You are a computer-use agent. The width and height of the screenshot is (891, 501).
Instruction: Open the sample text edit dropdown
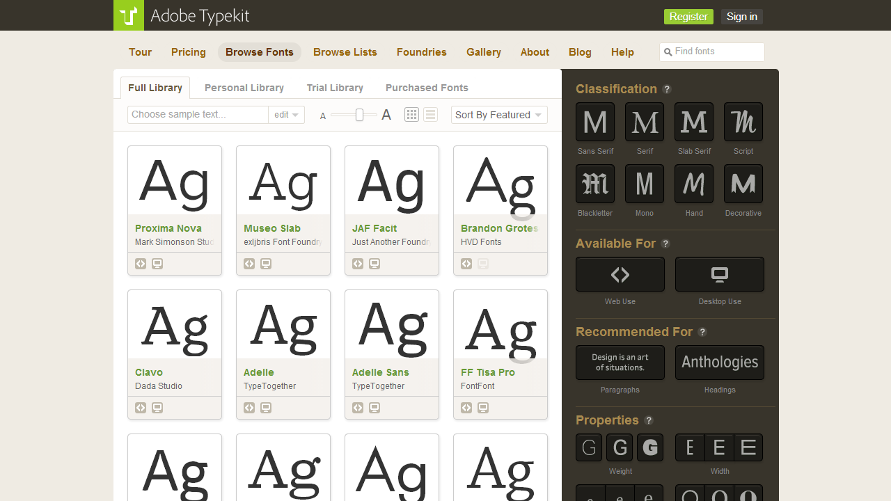(286, 115)
